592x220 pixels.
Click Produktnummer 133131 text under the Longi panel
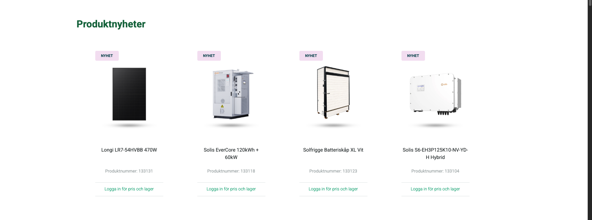click(129, 171)
